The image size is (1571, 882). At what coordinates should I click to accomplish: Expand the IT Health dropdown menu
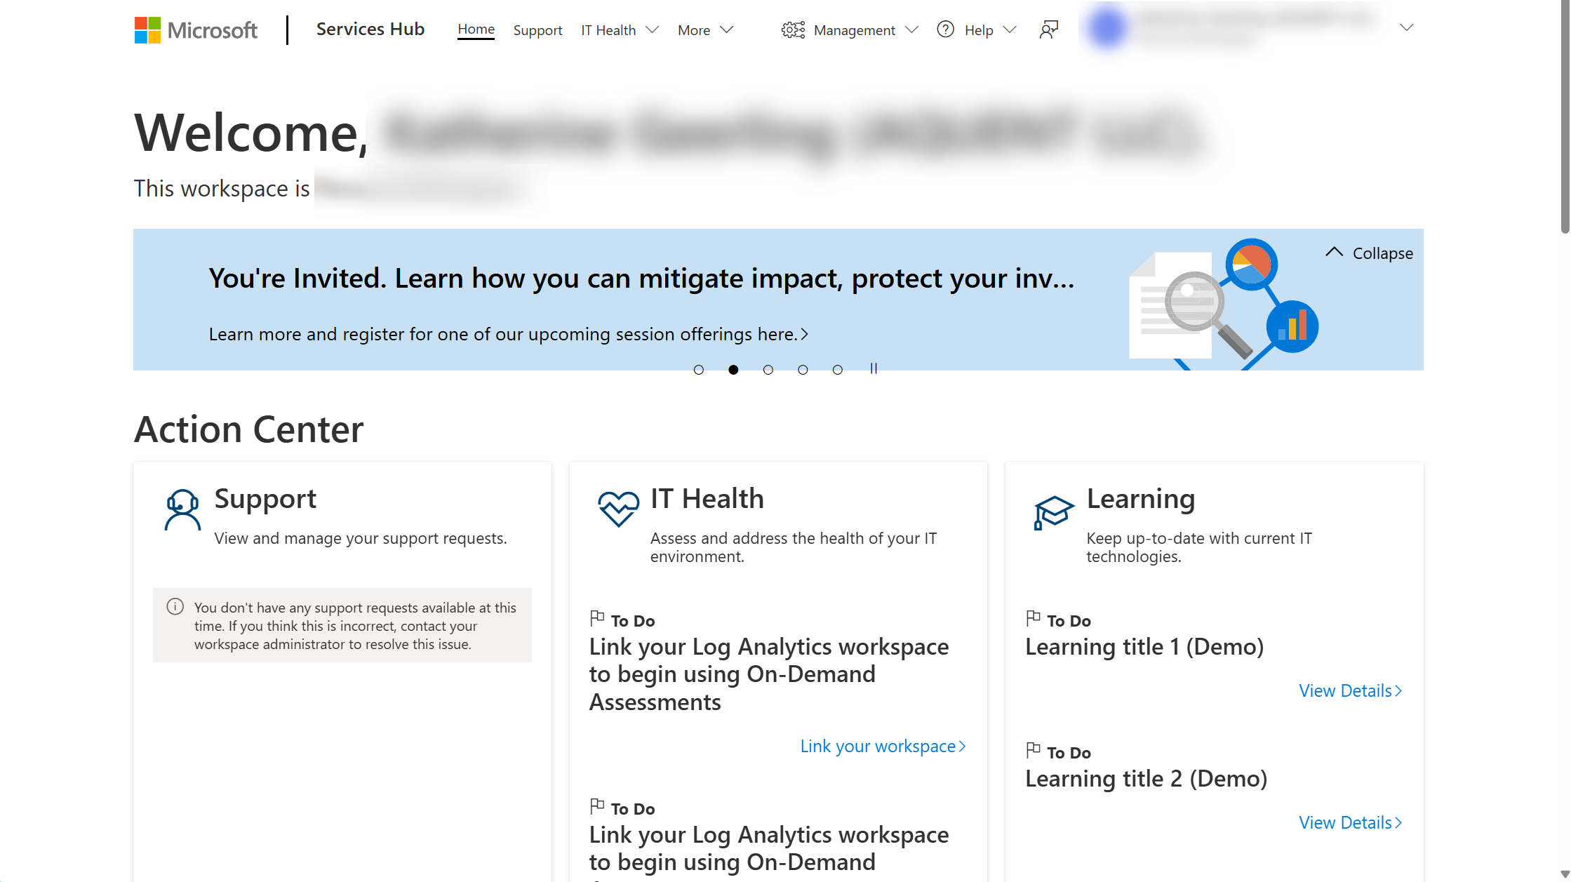coord(620,29)
